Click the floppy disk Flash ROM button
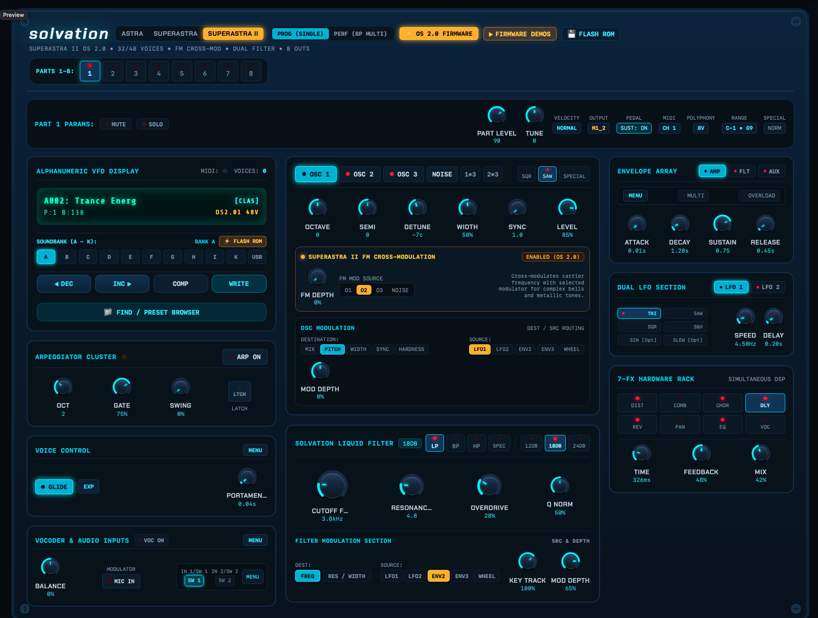818x618 pixels. click(x=591, y=34)
